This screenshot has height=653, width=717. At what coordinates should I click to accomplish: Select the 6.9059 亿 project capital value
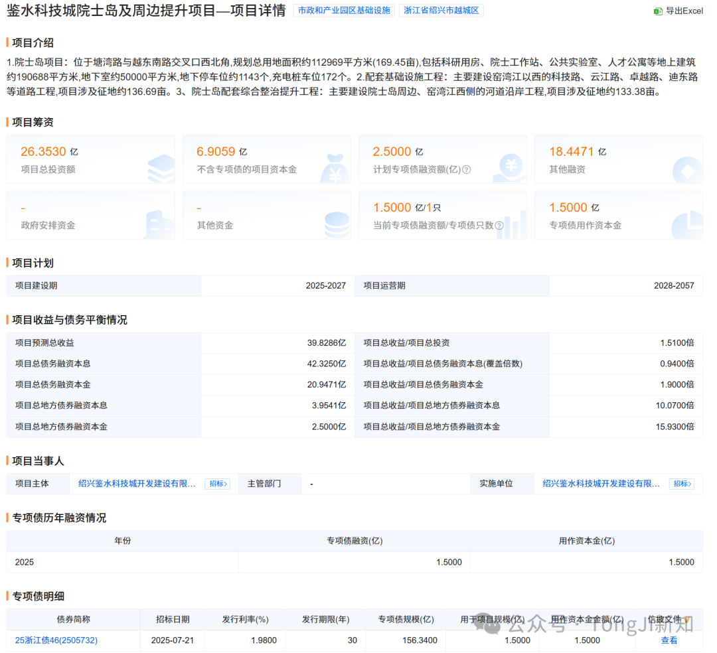point(222,151)
